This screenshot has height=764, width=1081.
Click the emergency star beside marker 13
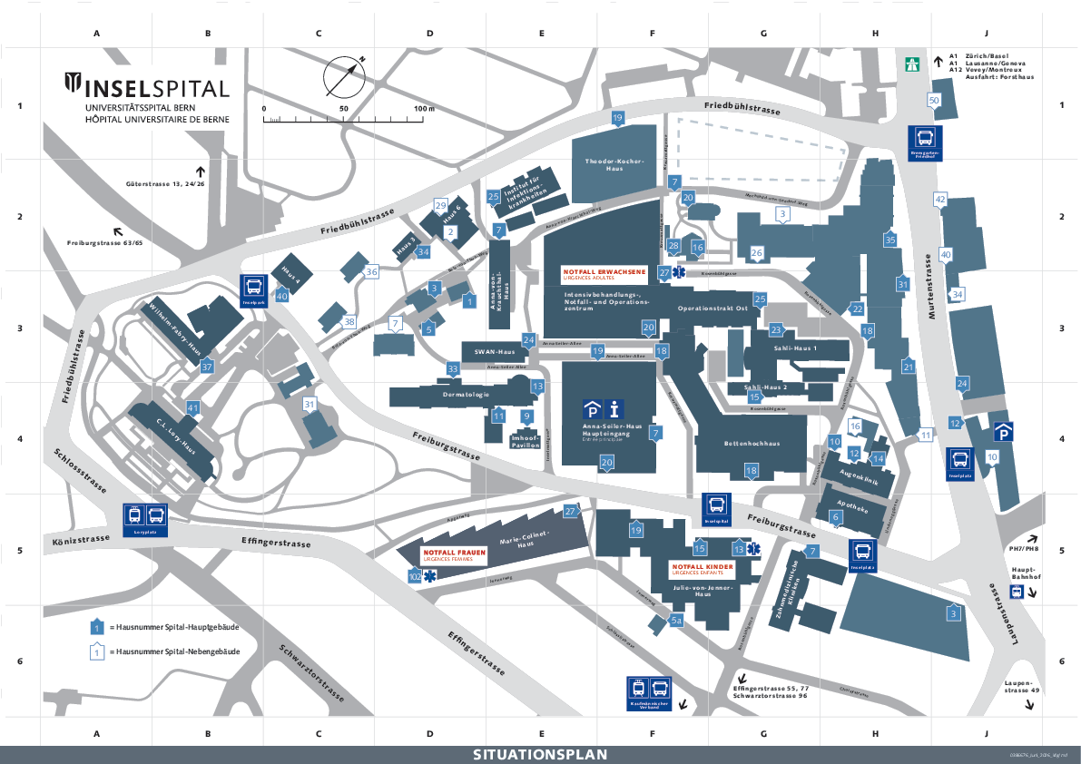pyautogui.click(x=755, y=548)
